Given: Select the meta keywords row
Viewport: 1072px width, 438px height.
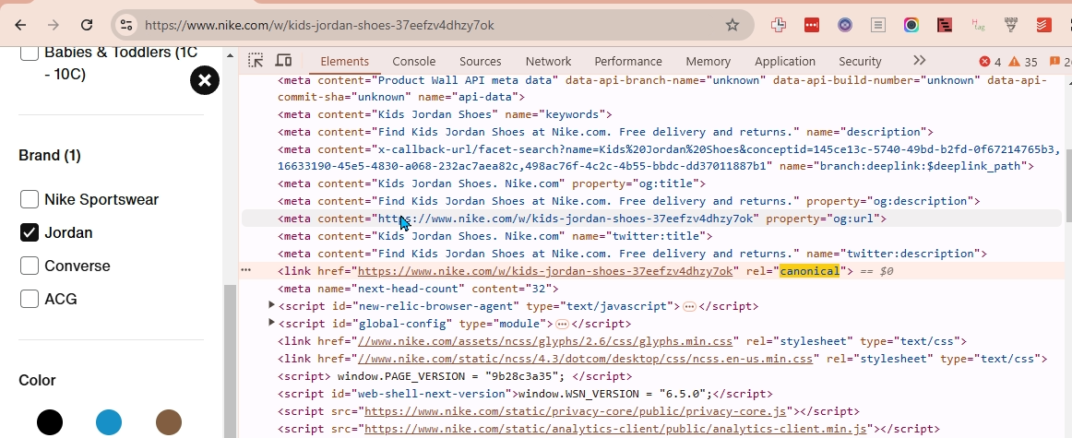Looking at the screenshot, I should tap(445, 114).
